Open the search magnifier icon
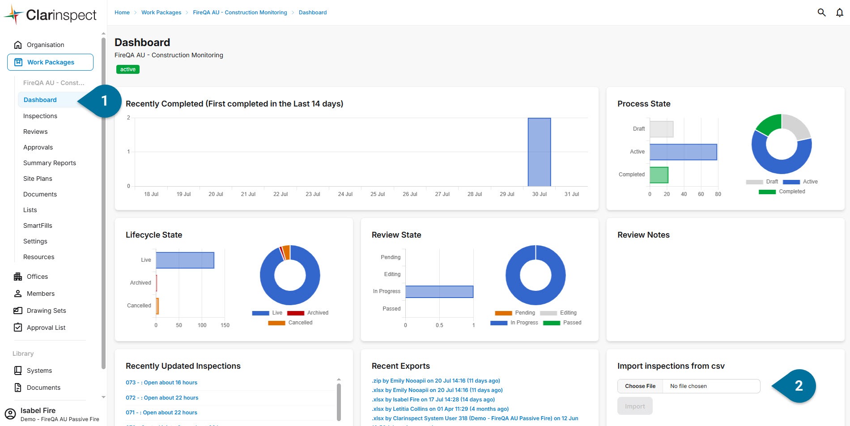 tap(821, 13)
